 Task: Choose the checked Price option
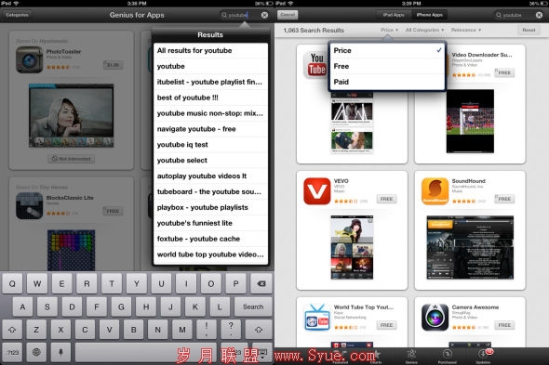(x=387, y=50)
